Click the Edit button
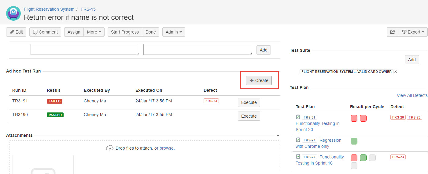This screenshot has width=428, height=174. pyautogui.click(x=16, y=32)
